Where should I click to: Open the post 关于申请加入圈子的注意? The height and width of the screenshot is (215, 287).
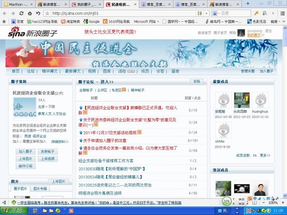coord(104,140)
